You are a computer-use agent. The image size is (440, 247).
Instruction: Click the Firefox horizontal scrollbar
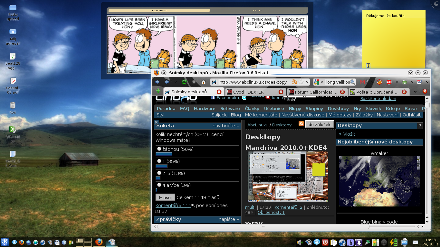coord(263,227)
